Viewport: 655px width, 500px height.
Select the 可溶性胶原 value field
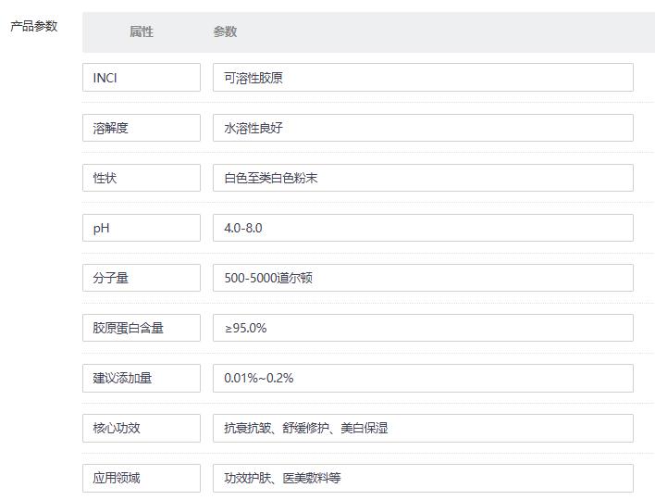tap(423, 78)
